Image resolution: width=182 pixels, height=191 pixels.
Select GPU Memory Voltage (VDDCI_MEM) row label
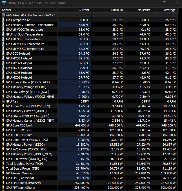tap(30, 97)
